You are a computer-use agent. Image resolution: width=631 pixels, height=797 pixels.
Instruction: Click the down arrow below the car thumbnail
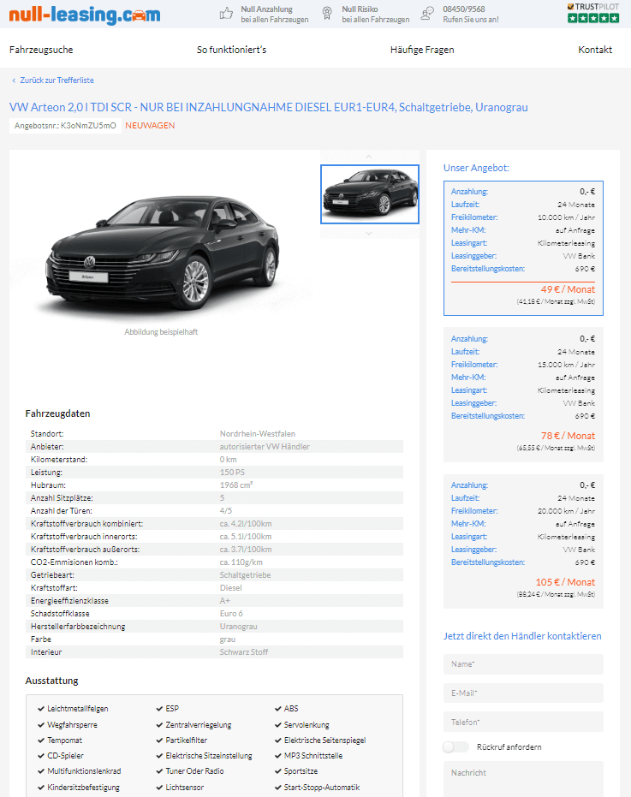coord(369,233)
